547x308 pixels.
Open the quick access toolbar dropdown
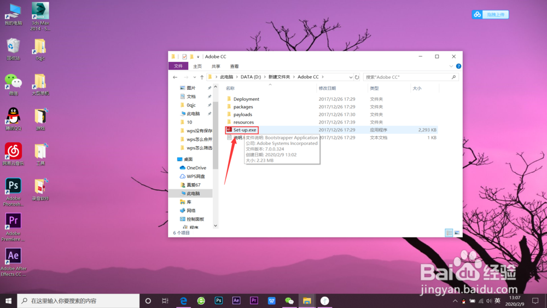(198, 57)
